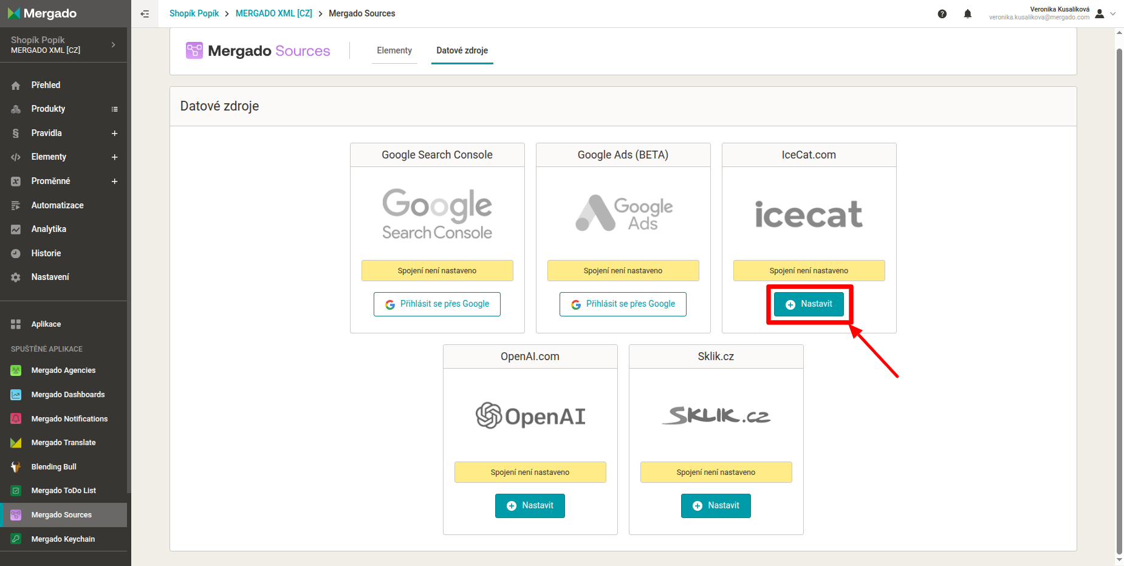Click the Historie clock icon

click(x=16, y=254)
